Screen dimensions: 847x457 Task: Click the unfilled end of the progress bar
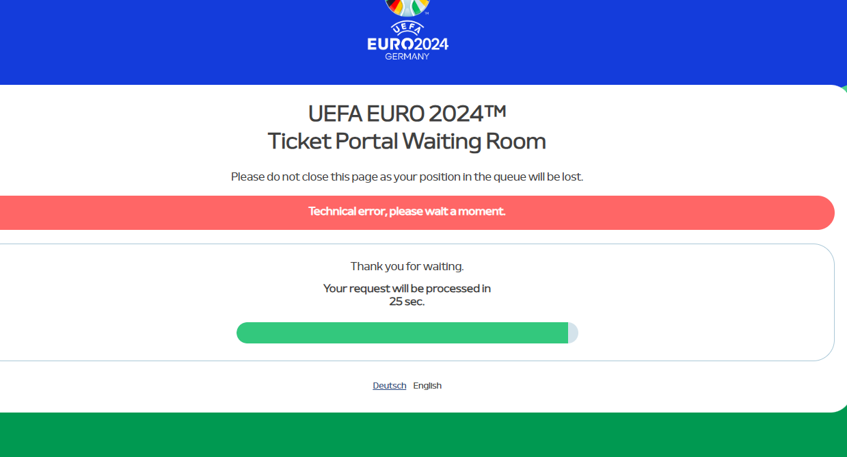click(x=573, y=333)
